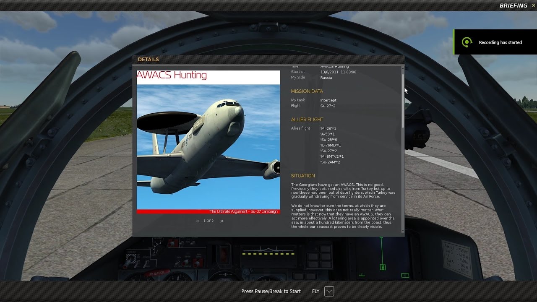
Task: Click the Ultimate Argument Su-27 campaign caption
Action: 243,211
